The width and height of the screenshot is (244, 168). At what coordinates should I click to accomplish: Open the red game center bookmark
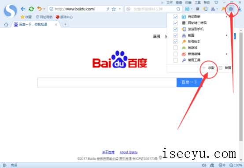[x=64, y=17]
